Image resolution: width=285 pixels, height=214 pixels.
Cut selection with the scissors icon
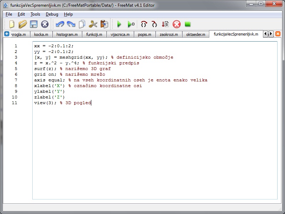click(x=93, y=24)
